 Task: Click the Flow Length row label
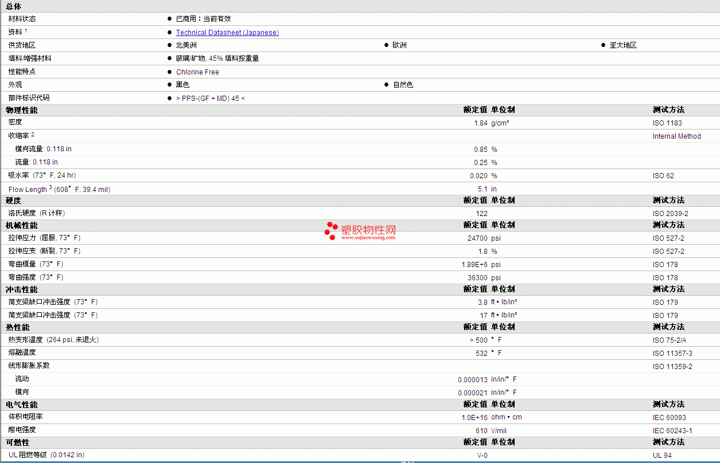click(59, 189)
